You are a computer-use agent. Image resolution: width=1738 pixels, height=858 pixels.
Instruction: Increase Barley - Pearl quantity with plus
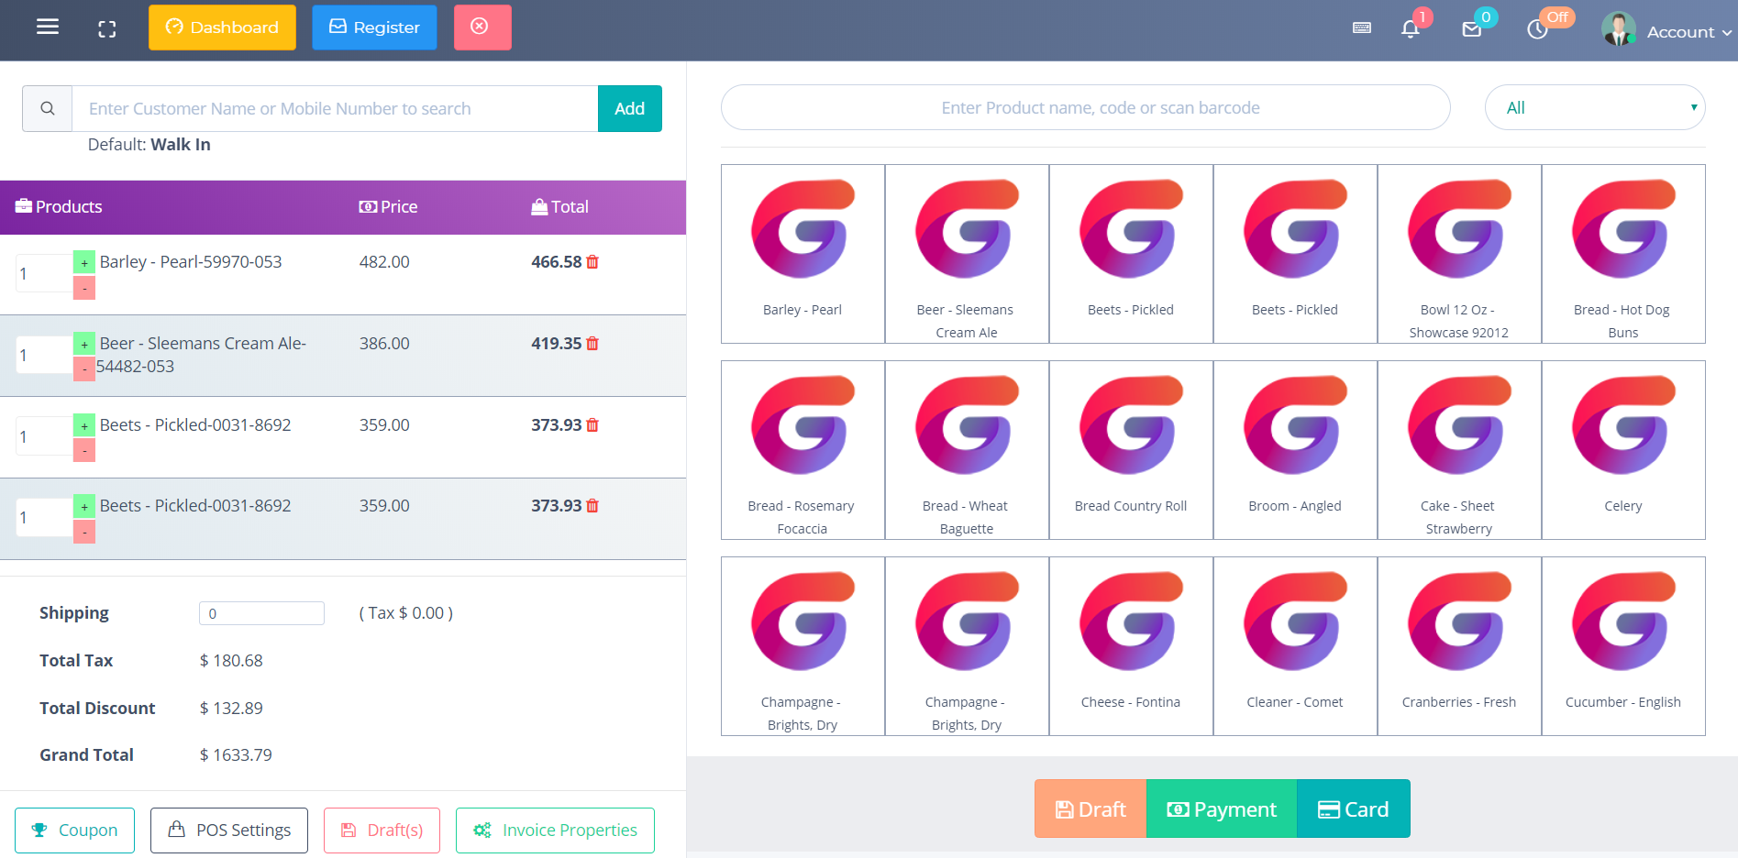84,263
